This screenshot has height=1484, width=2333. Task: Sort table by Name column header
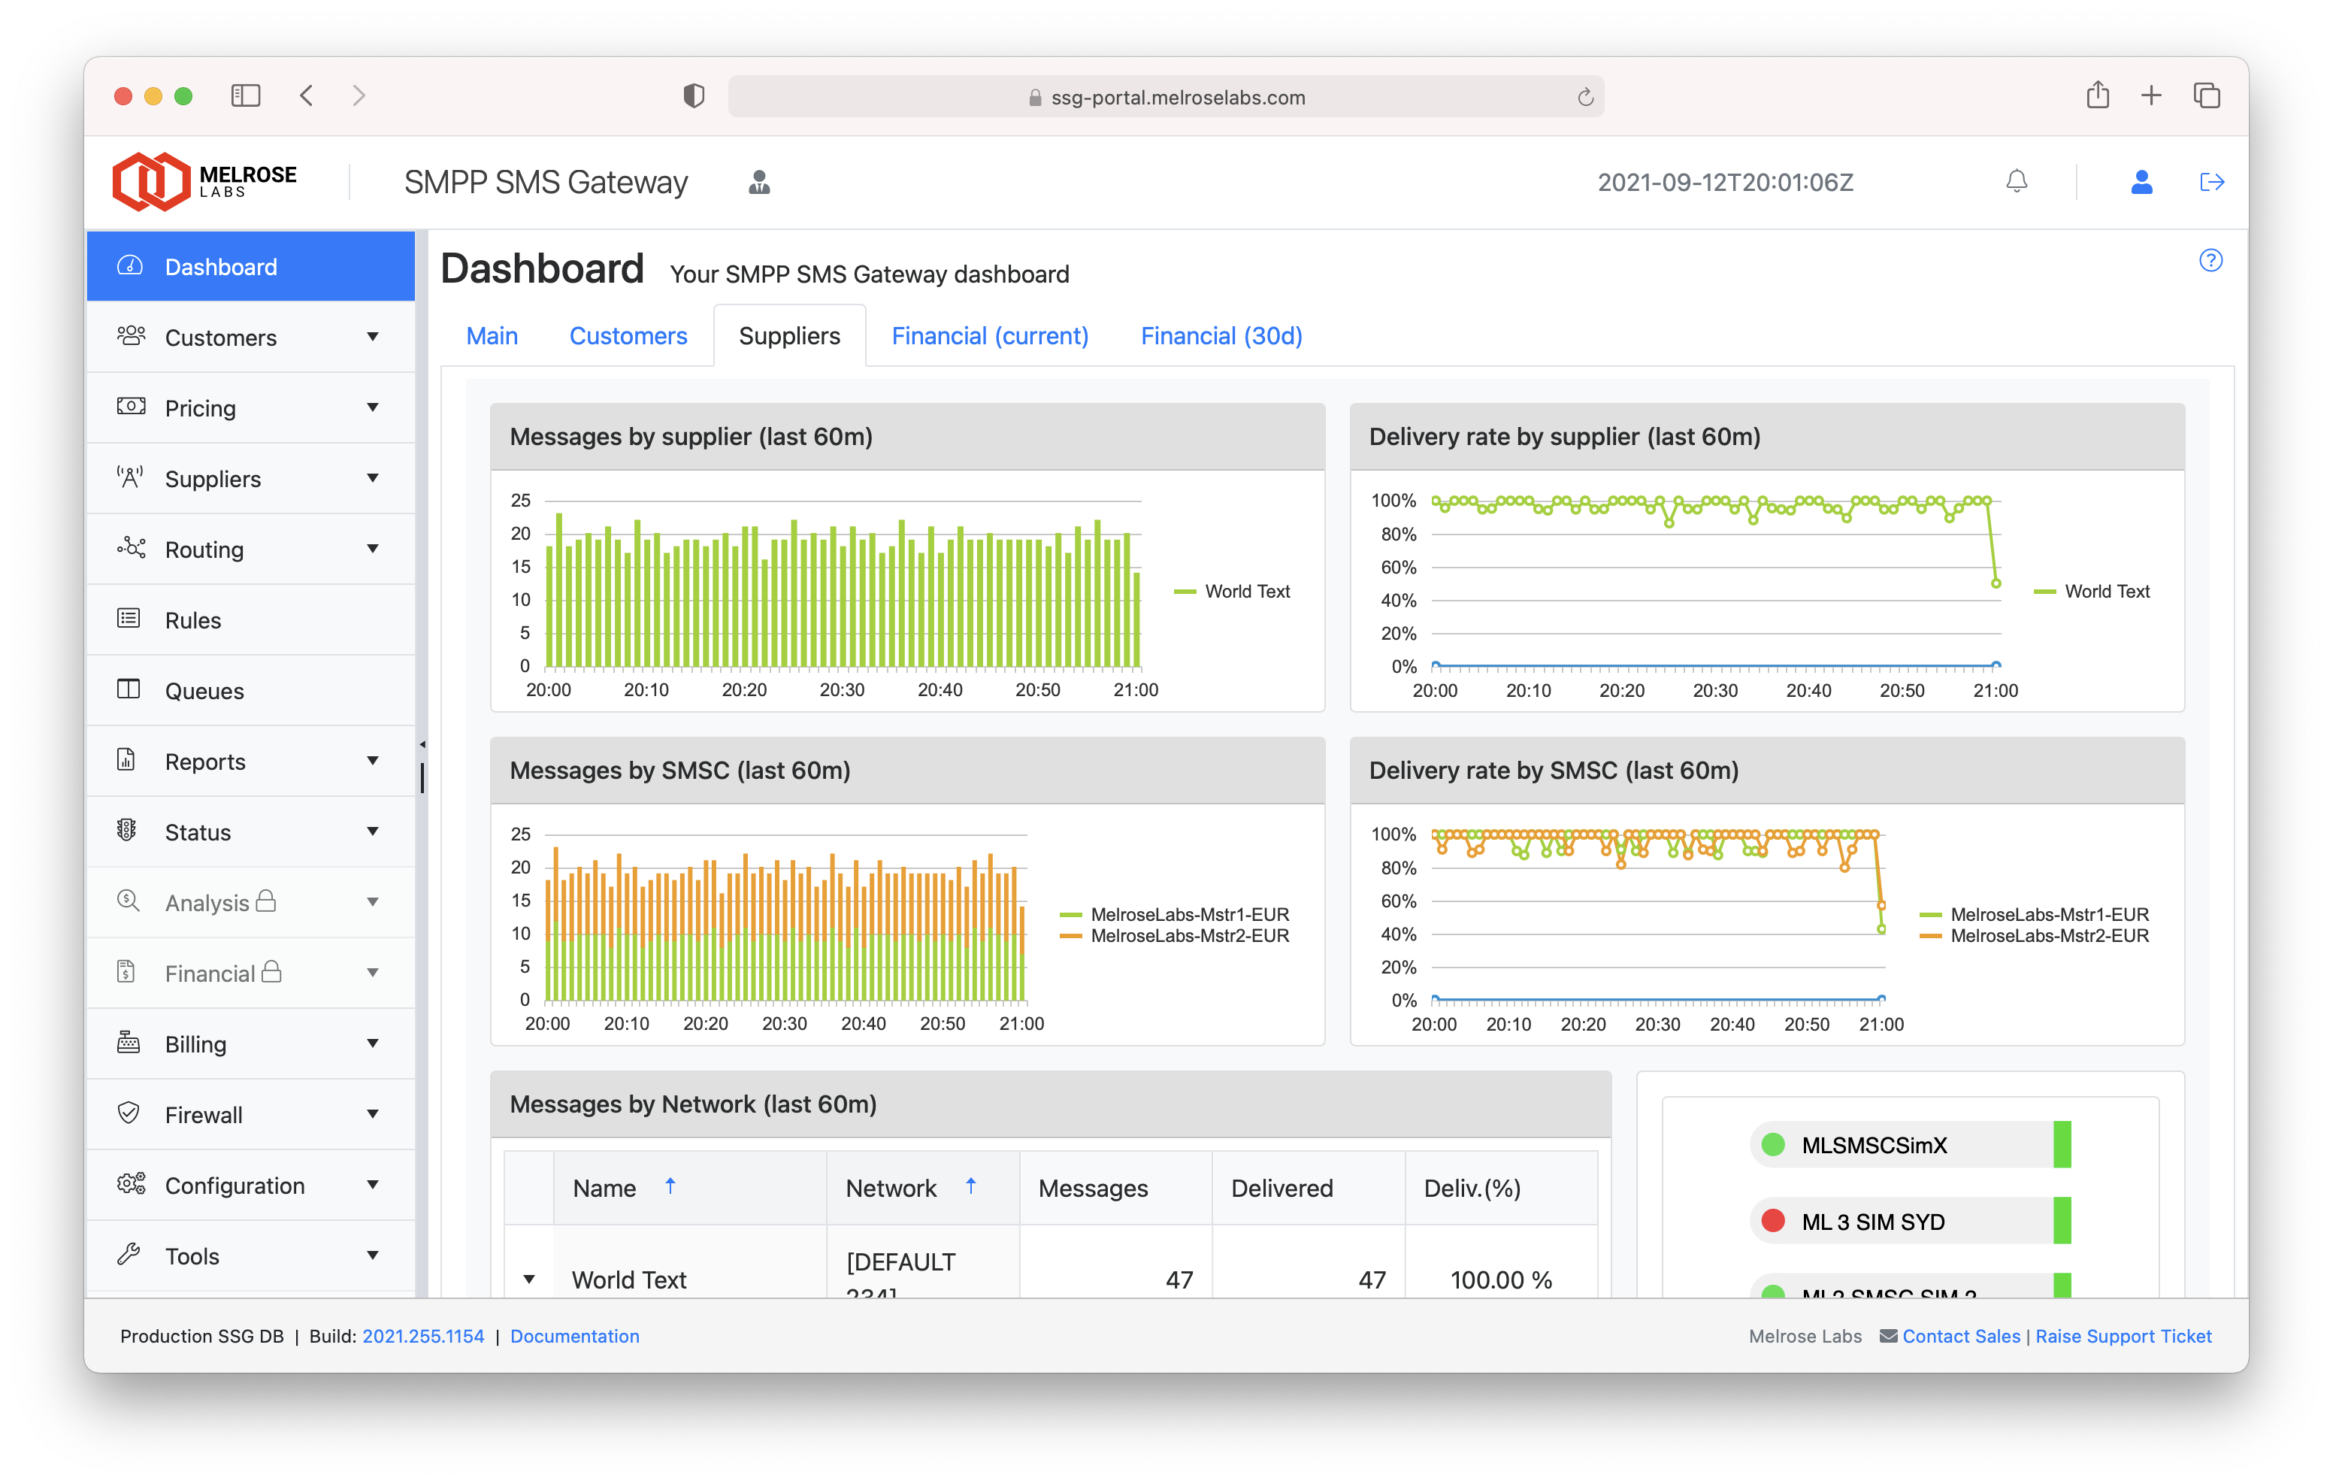pyautogui.click(x=604, y=1187)
